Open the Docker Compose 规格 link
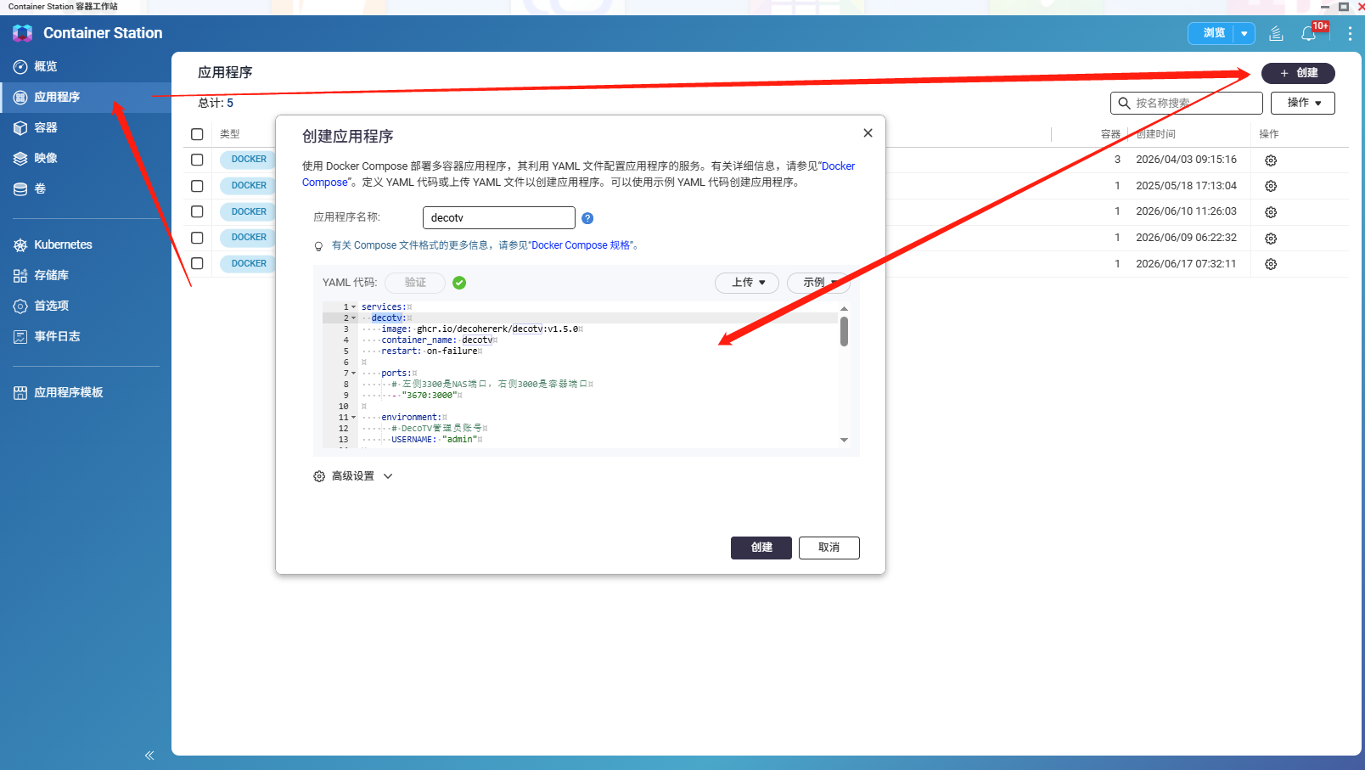 tap(581, 245)
